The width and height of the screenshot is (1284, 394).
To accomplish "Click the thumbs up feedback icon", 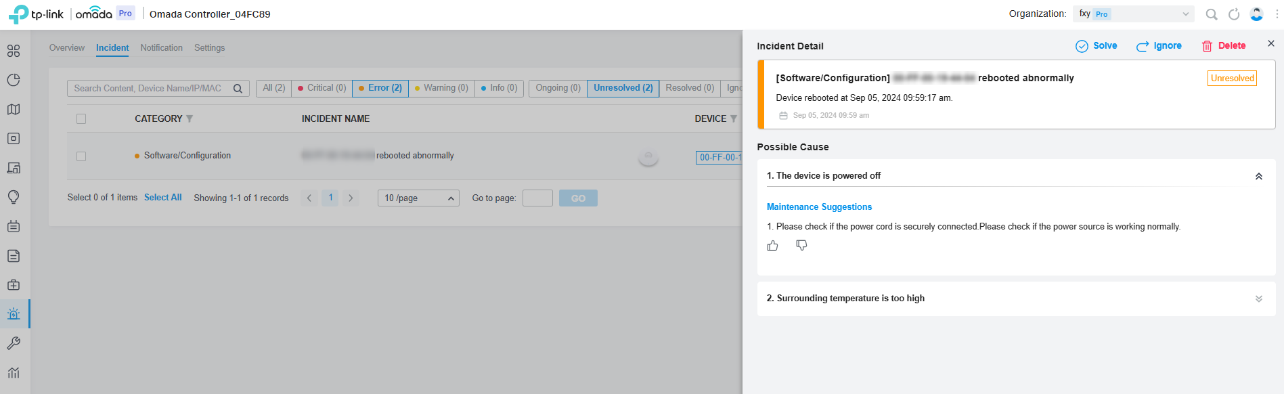I will (x=772, y=246).
